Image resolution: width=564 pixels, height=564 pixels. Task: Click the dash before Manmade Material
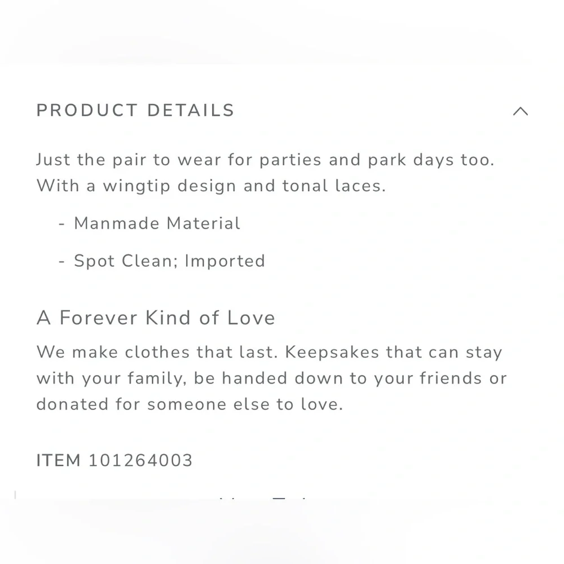click(61, 224)
